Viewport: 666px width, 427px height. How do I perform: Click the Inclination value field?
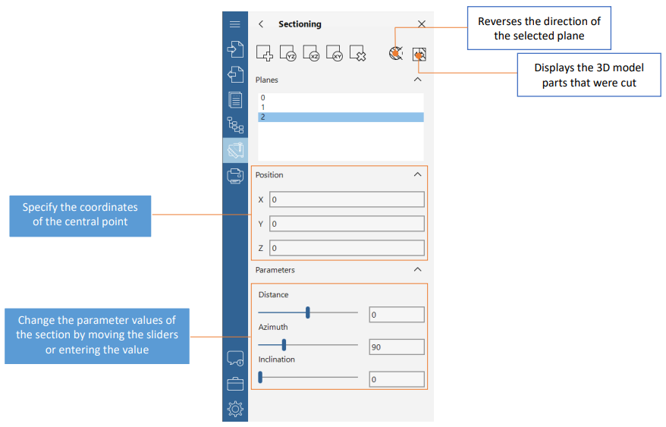(397, 379)
